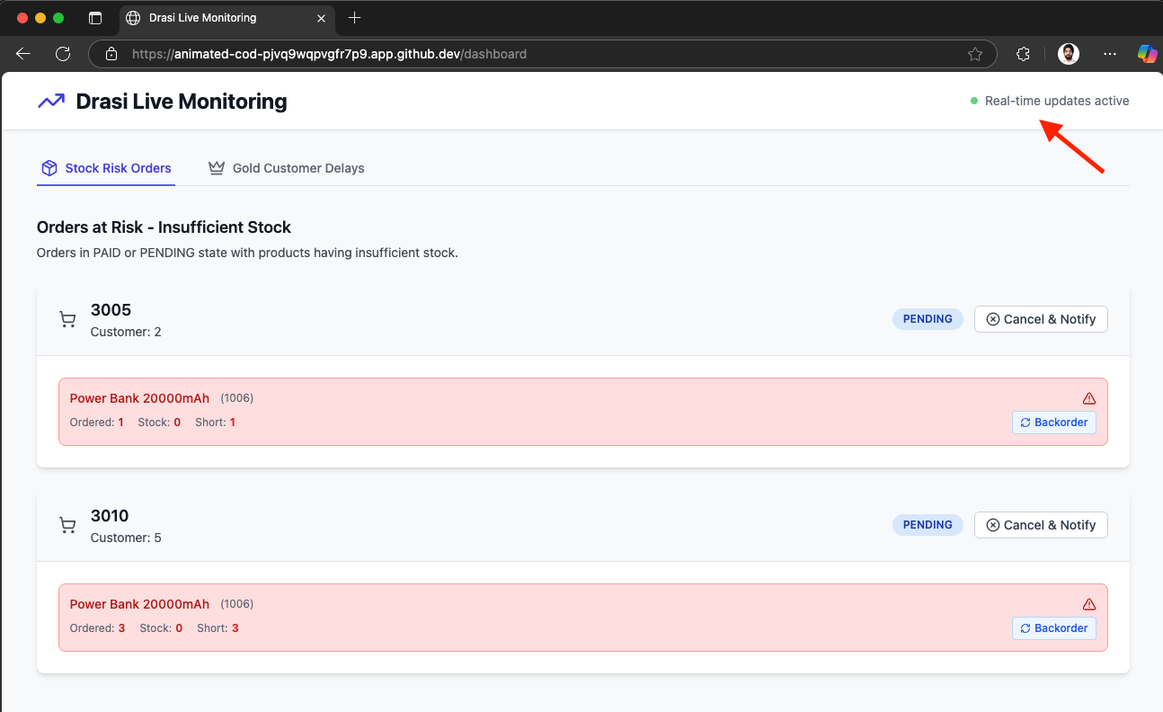The height and width of the screenshot is (712, 1163).
Task: Click the Drasi trending-arrow logo icon
Action: point(51,101)
